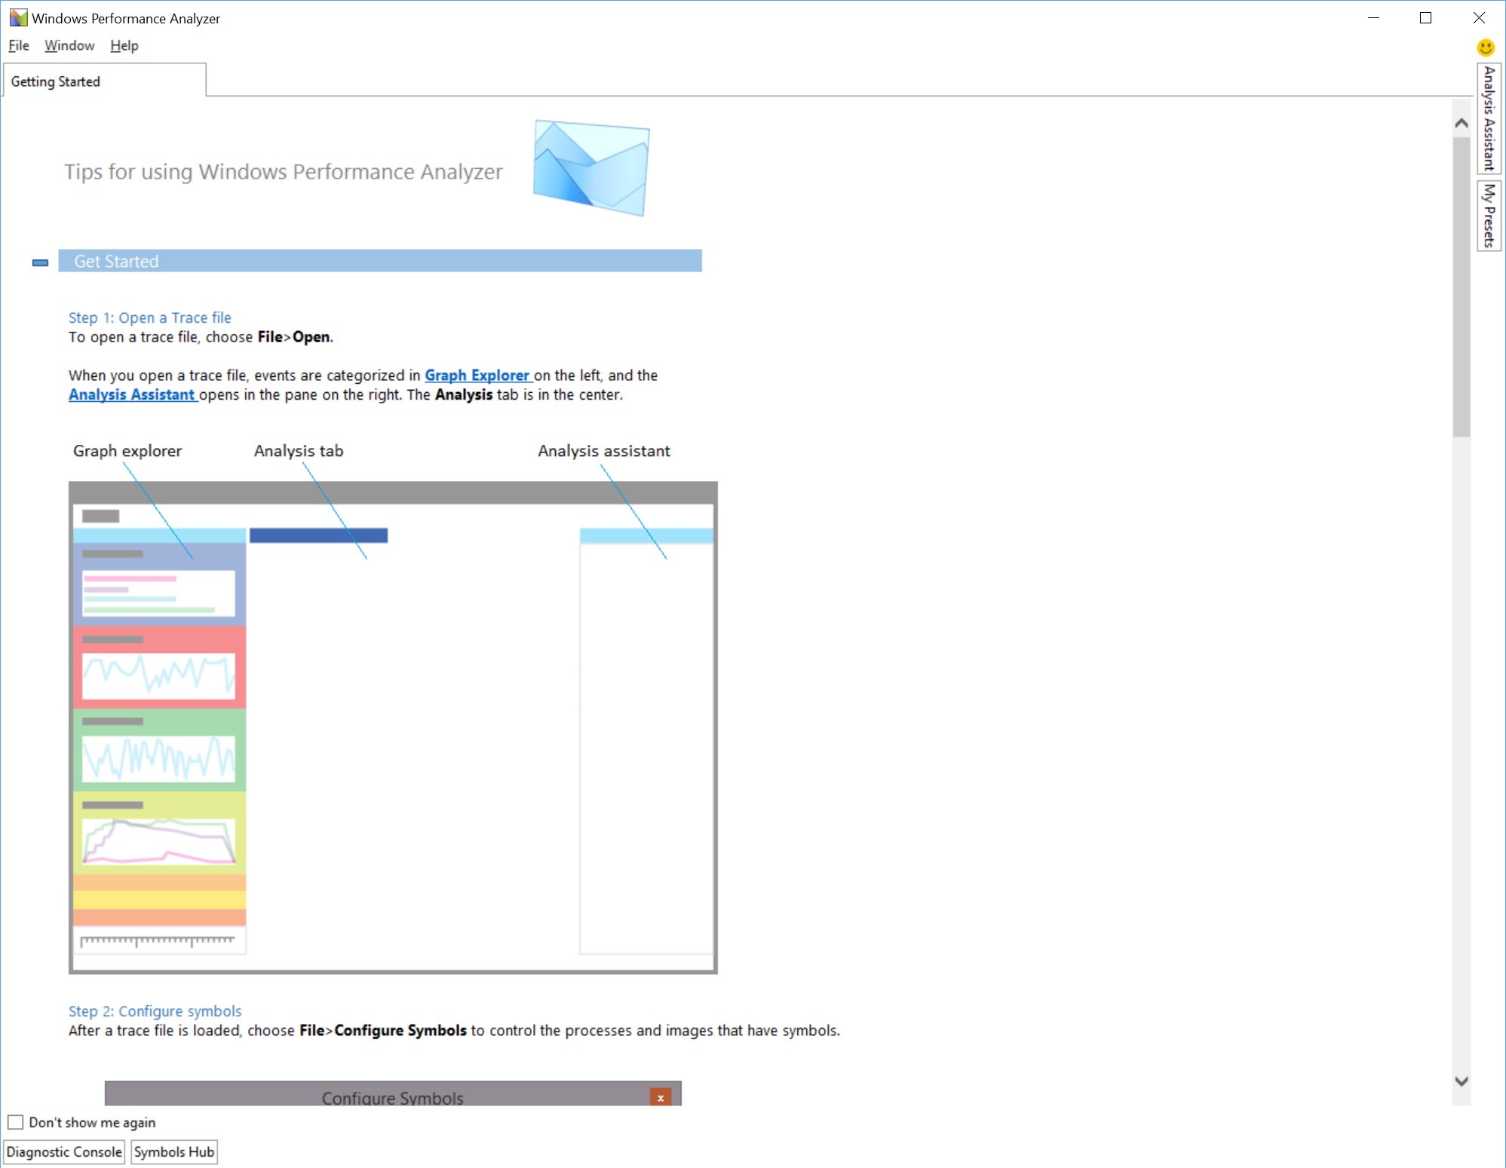Open the Diagnostic Console
Screen dimensions: 1506x1168
(x=64, y=1151)
